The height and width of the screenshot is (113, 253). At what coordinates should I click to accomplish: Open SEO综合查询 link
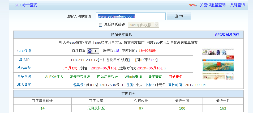coord(26,5)
